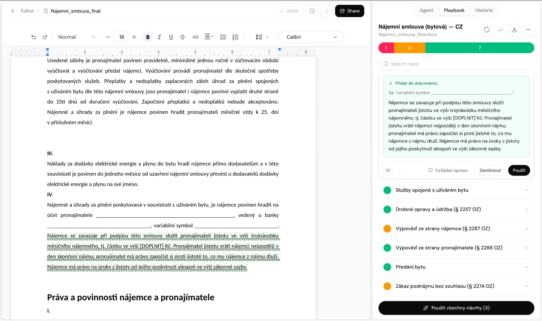Image resolution: width=542 pixels, height=321 pixels.
Task: Insert a hyperlink with link icon
Action: point(195,37)
